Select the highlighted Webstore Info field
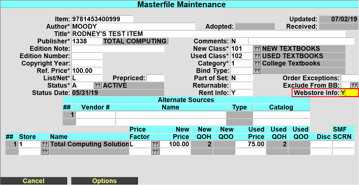The width and height of the screenshot is (359, 185). [x=349, y=93]
